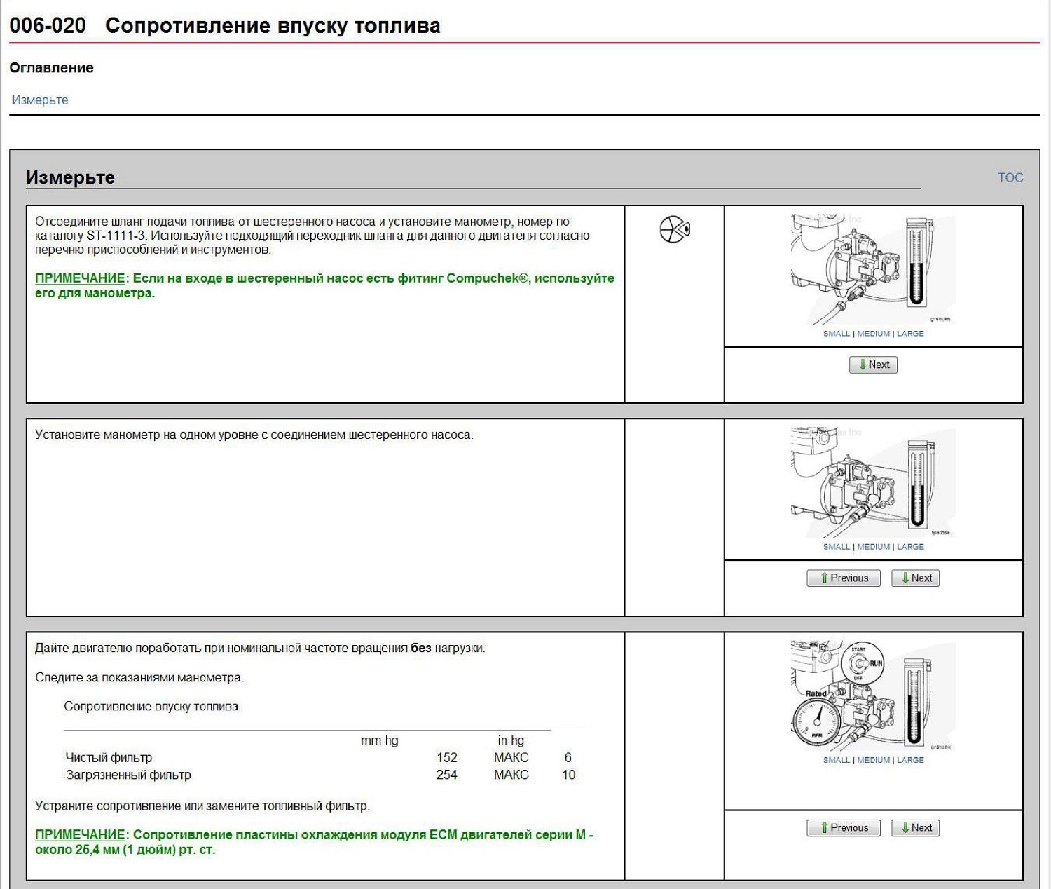Viewport: 1051px width, 889px height.
Task: Click the 254 mm-hg value
Action: pyautogui.click(x=447, y=775)
